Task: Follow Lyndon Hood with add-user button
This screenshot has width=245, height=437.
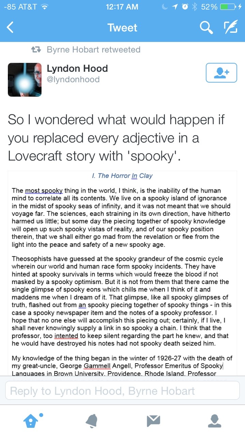Action: coord(221,73)
